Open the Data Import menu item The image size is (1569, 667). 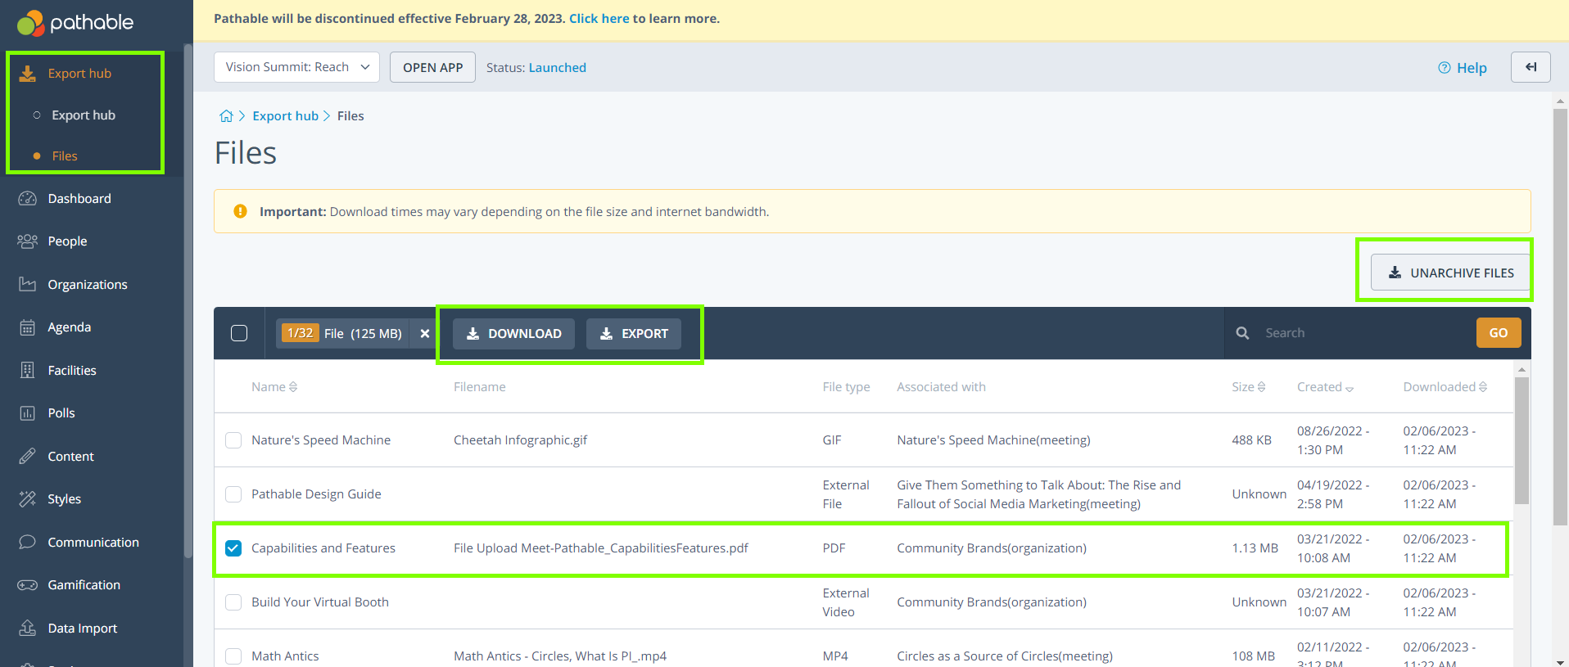tap(83, 629)
